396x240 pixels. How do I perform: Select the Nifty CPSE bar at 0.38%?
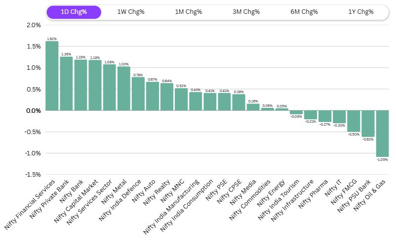click(239, 102)
